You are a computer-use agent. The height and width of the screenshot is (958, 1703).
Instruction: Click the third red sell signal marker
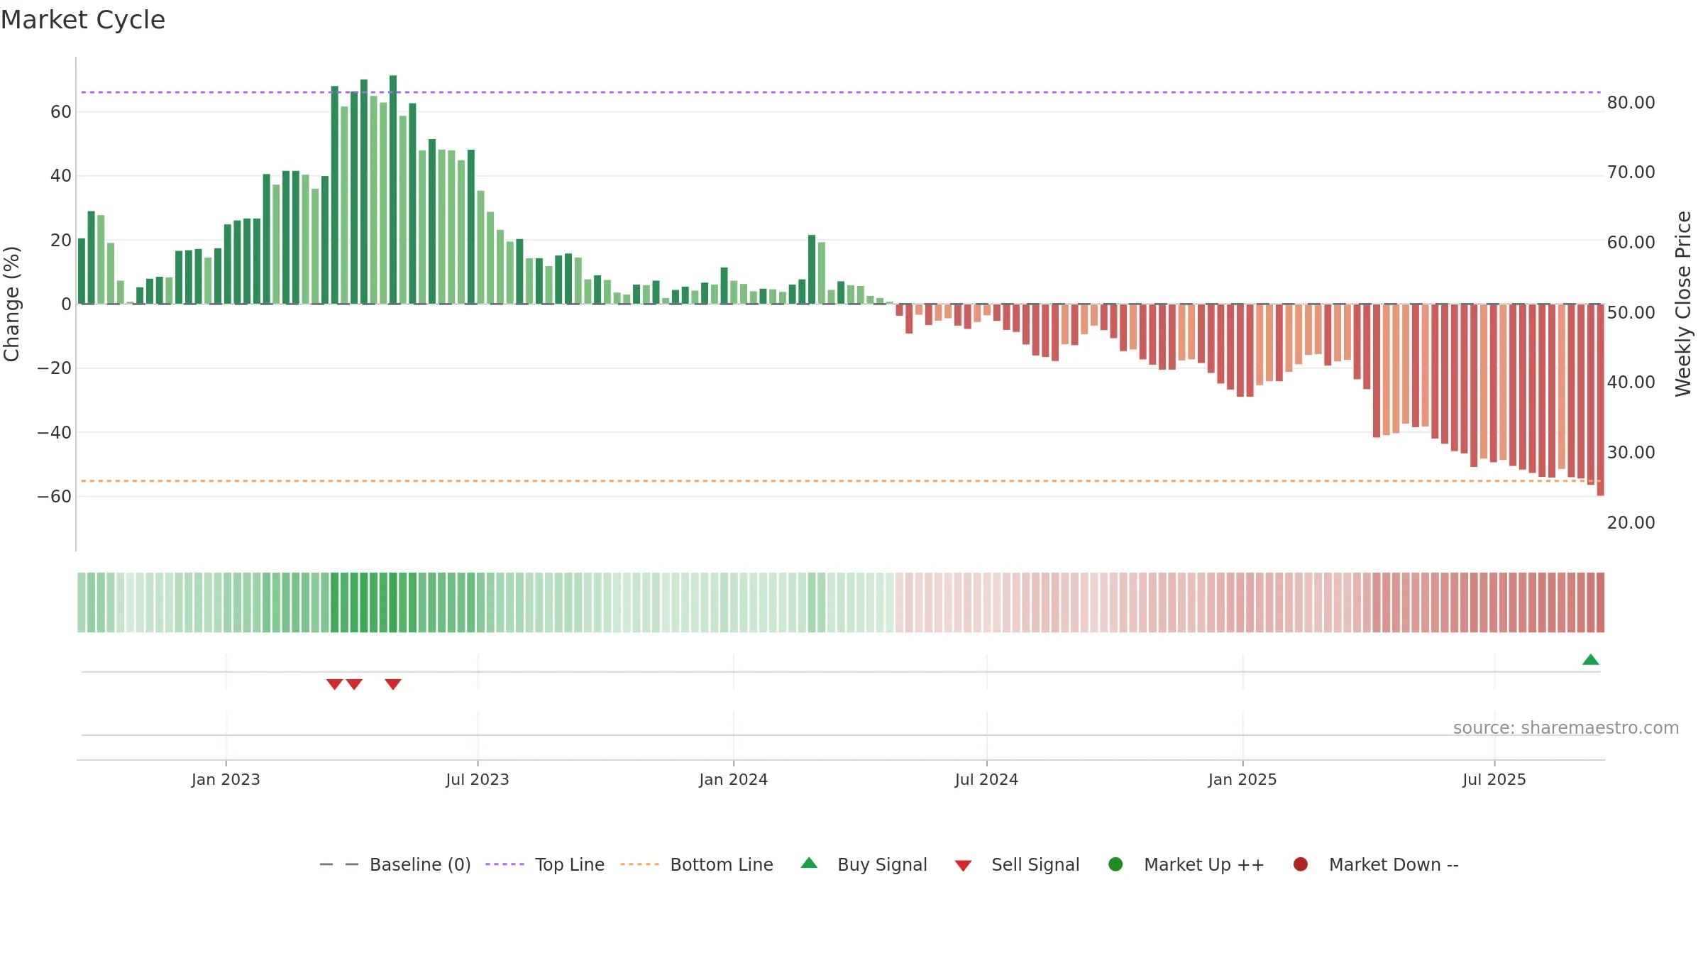[x=393, y=684]
